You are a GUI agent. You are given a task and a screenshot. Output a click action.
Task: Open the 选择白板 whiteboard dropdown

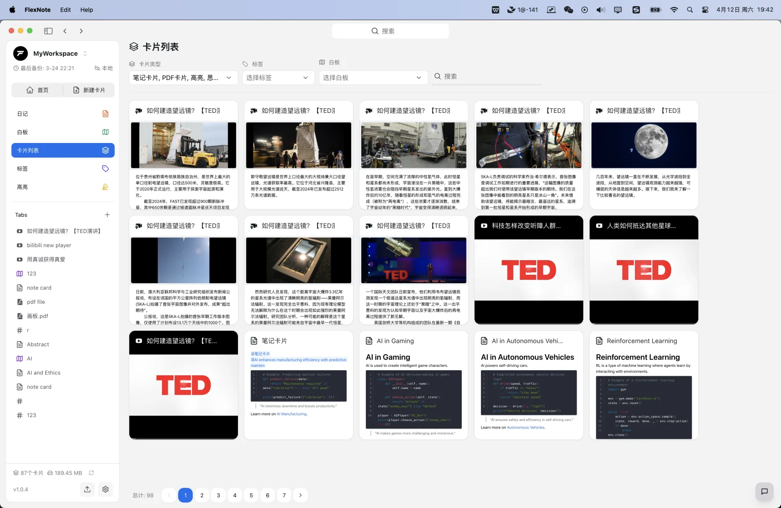(x=373, y=78)
